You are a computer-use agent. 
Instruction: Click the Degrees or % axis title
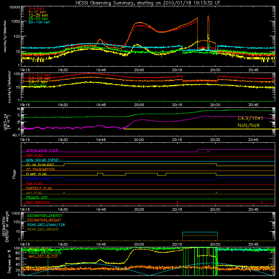[x=9, y=262]
